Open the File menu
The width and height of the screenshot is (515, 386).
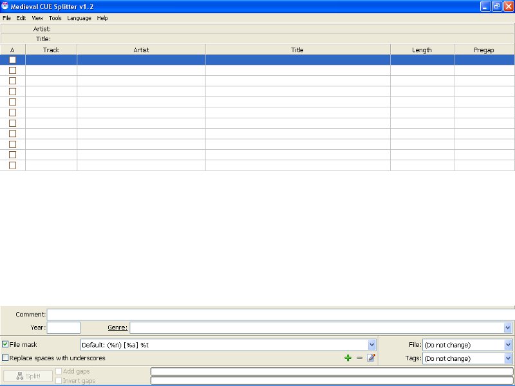[x=6, y=18]
